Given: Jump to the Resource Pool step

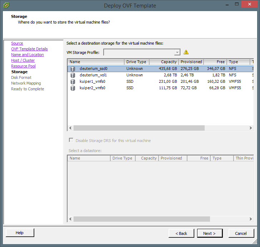Looking at the screenshot, I should click(x=23, y=66).
